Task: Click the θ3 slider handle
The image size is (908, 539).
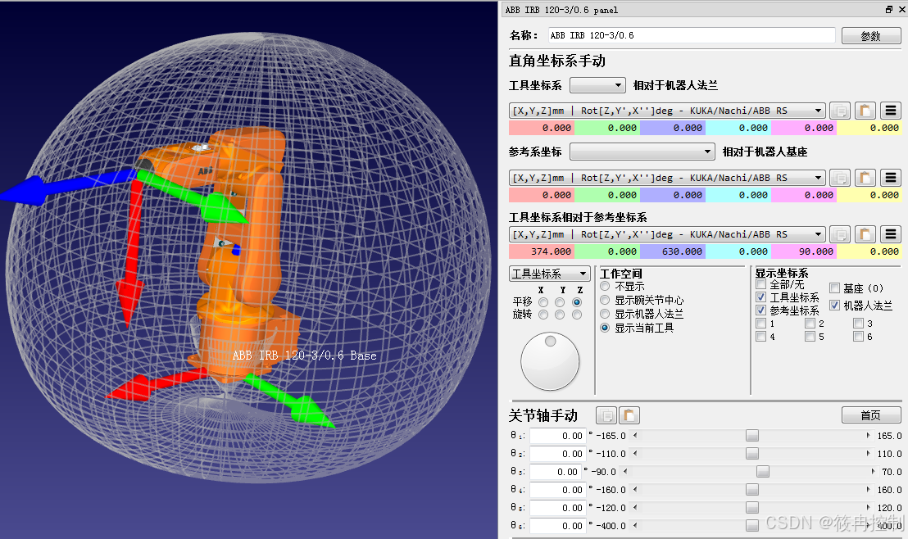Action: point(763,471)
